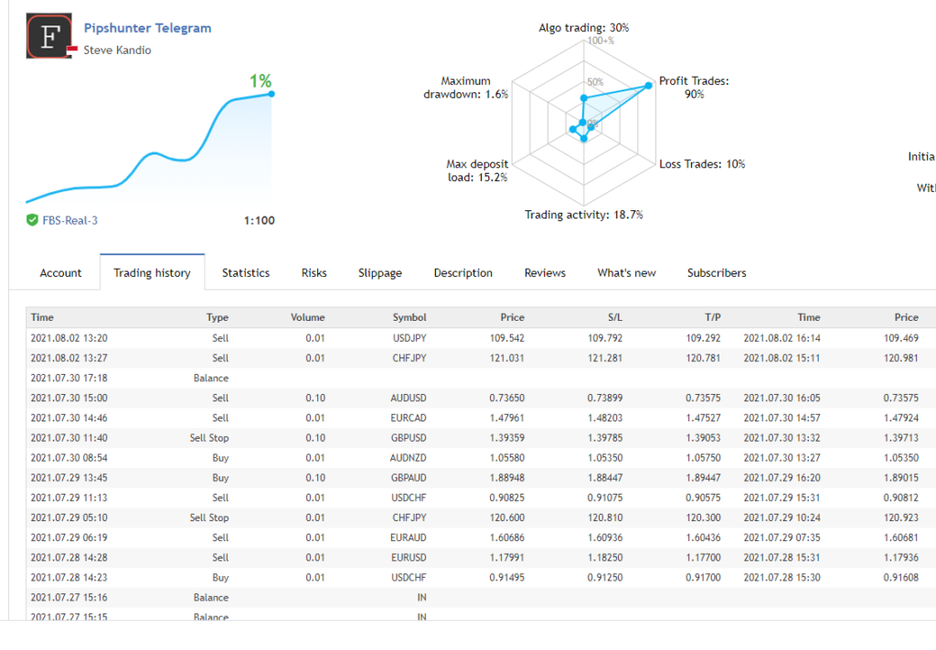Screen dimensions: 936x650
Task: Switch to the Account tab
Action: click(60, 272)
